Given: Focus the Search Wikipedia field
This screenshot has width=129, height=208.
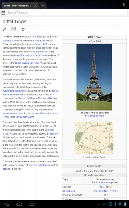Looking at the screenshot, I should click(67, 12).
